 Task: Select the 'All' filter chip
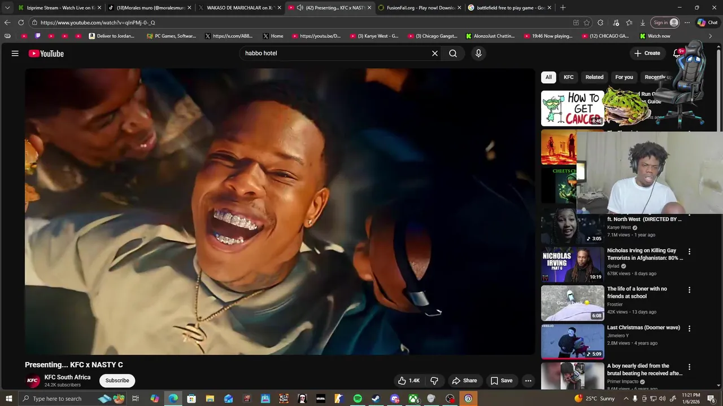point(548,77)
